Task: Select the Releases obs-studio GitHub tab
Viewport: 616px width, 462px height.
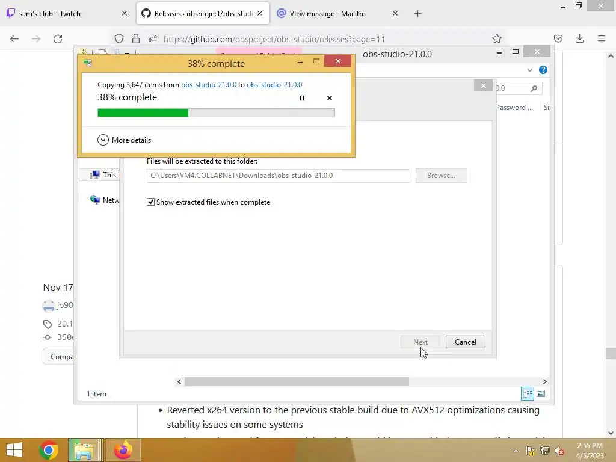Action: [203, 14]
